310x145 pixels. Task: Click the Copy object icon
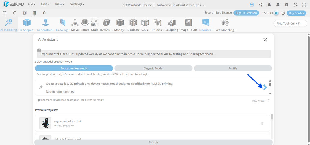(x=25, y=13)
